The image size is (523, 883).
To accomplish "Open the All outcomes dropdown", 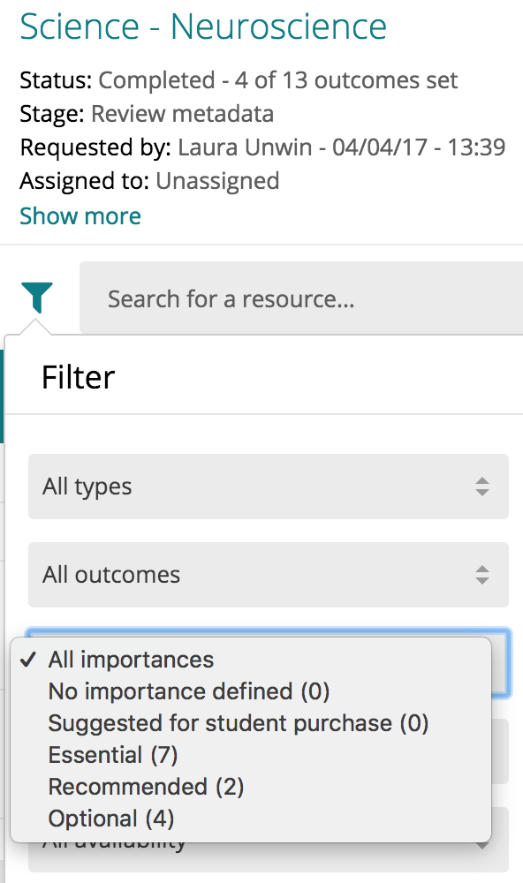I will pos(269,575).
